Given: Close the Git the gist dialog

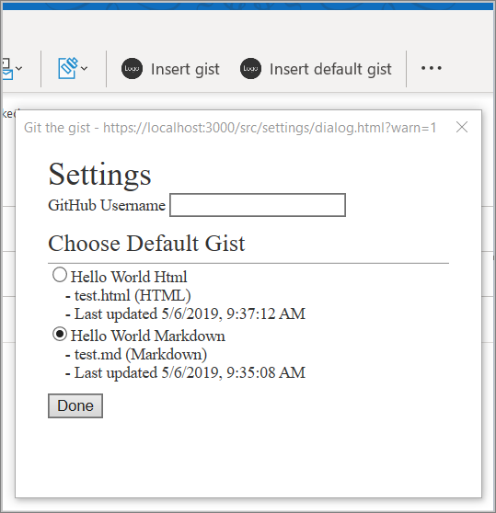Looking at the screenshot, I should coord(462,127).
